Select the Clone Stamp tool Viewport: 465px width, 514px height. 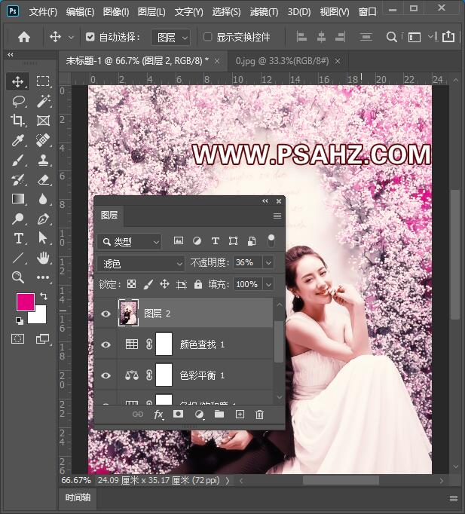43,160
